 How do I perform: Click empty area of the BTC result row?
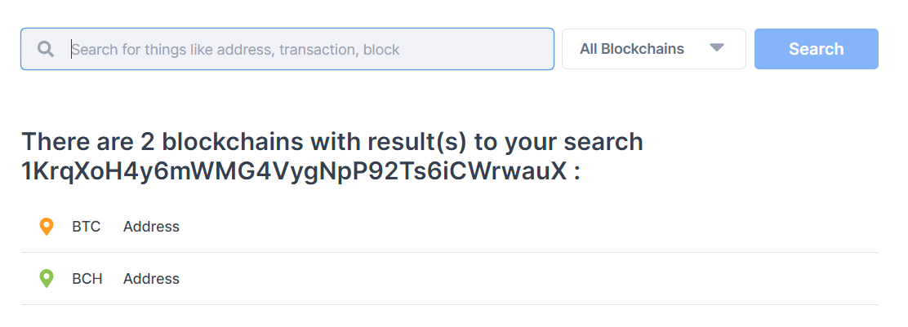[521, 227]
